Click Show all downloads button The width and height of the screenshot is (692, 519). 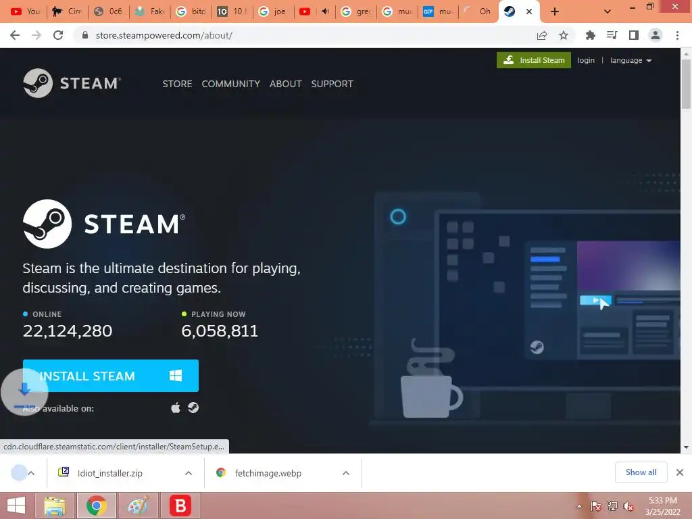pos(641,472)
